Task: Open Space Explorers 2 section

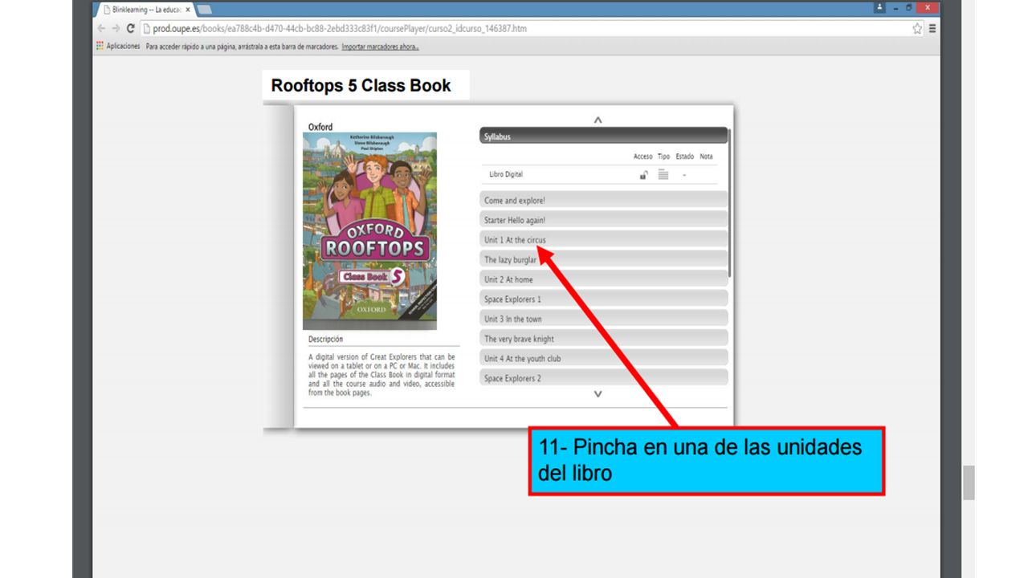Action: (603, 377)
